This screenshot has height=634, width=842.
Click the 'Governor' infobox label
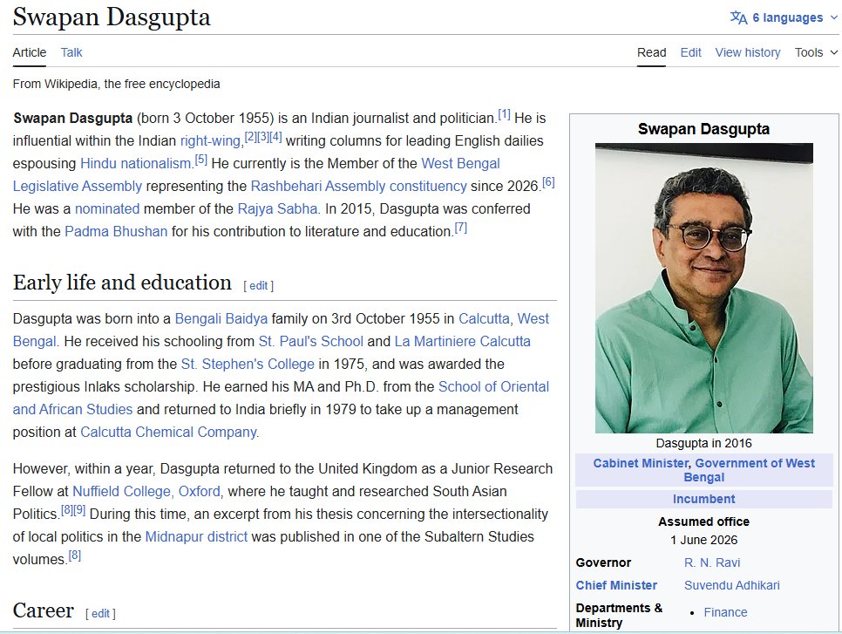point(603,562)
